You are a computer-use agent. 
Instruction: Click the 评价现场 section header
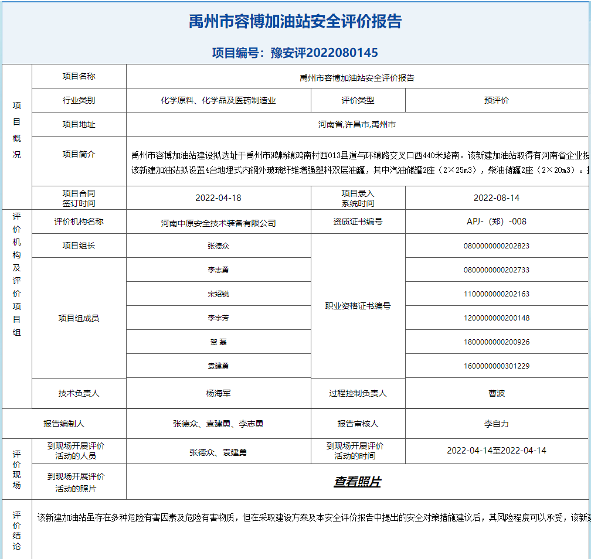pyautogui.click(x=16, y=469)
